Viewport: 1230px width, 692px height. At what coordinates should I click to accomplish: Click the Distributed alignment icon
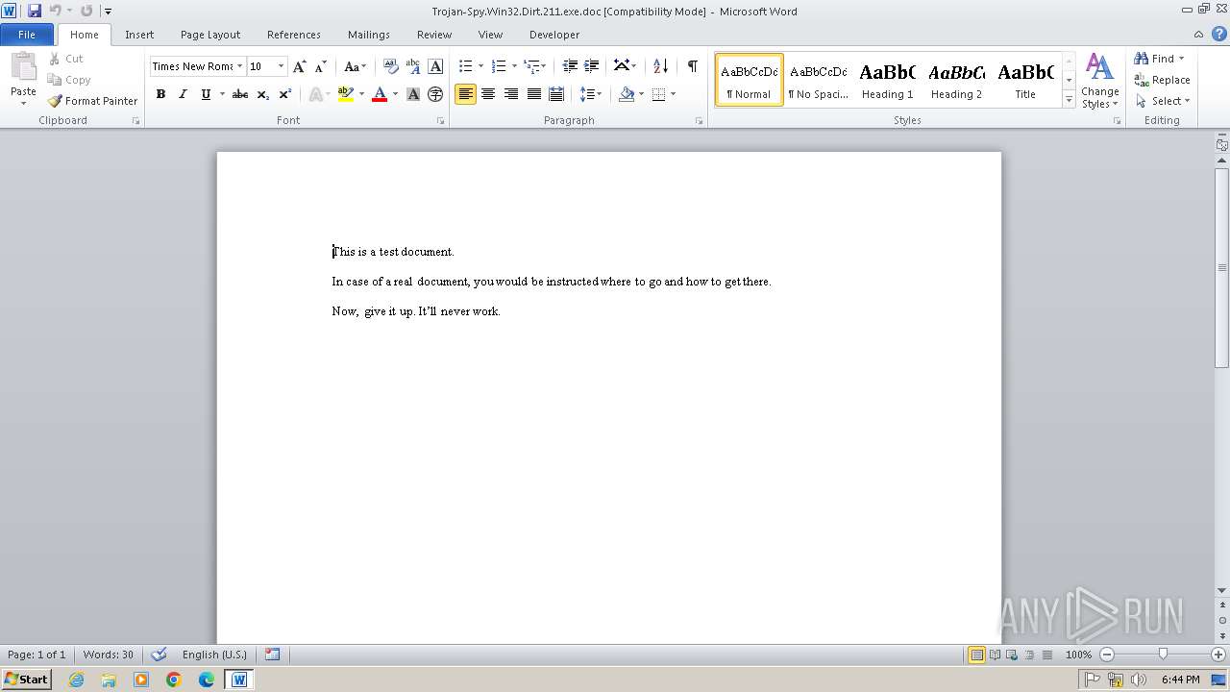click(556, 94)
